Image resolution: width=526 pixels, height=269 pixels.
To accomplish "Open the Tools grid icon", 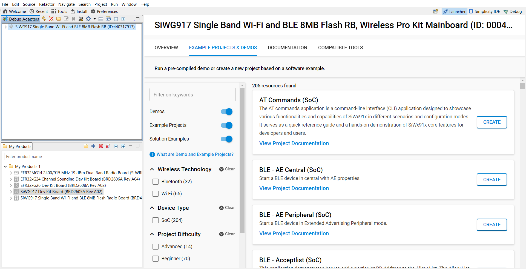I will coord(54,11).
